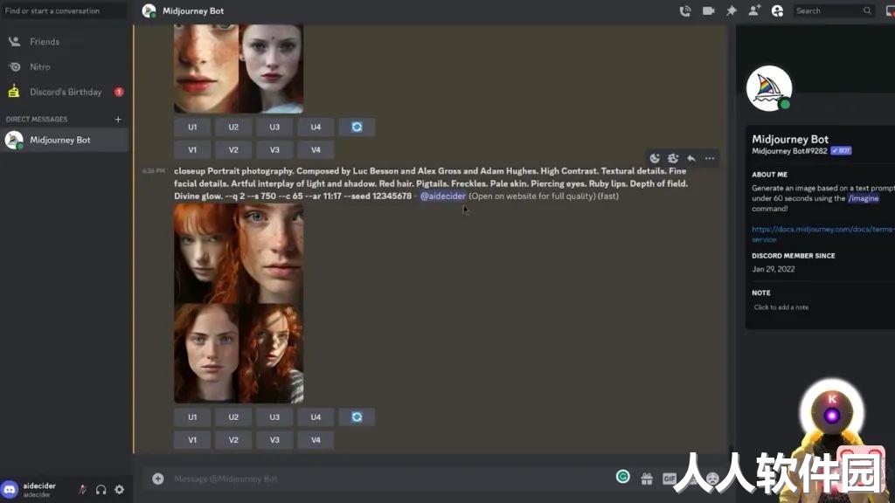The width and height of the screenshot is (895, 503).
Task: Open the gift icon in message bar
Action: click(647, 479)
